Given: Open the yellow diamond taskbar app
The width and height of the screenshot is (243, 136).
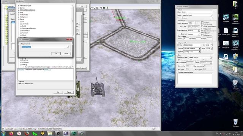Looking at the screenshot, I should click(43, 133).
